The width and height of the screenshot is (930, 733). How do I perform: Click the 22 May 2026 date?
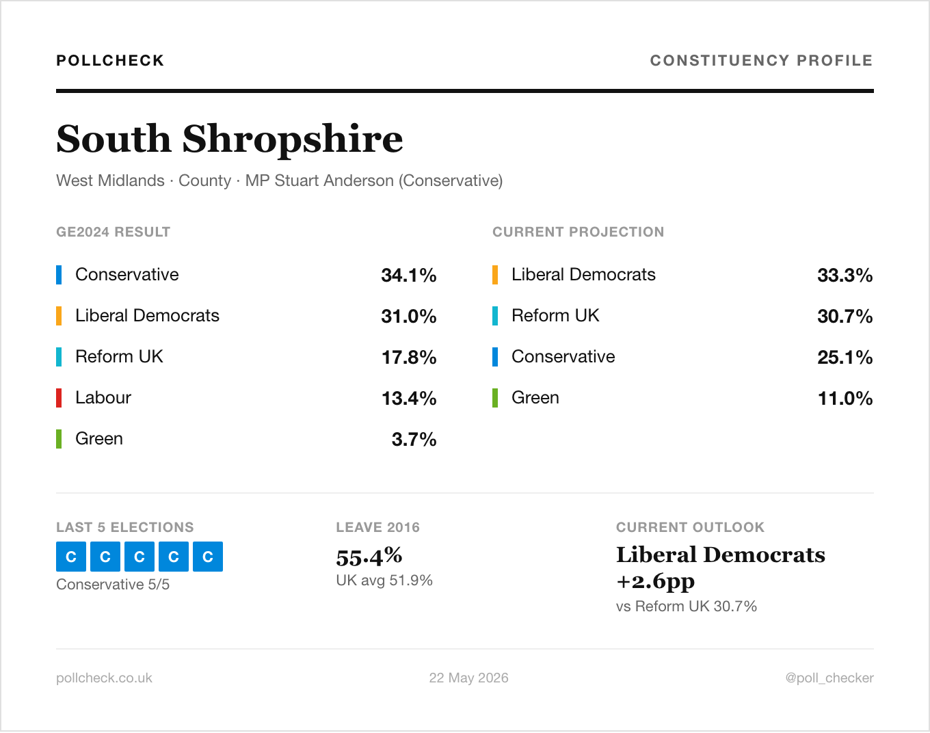click(468, 678)
